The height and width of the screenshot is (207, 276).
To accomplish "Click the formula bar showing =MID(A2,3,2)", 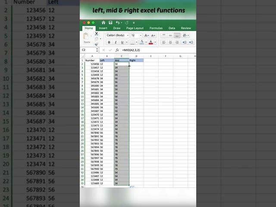I will click(x=158, y=50).
